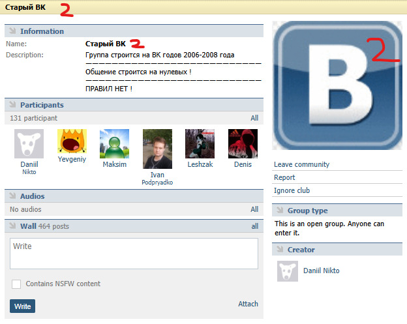Viewport: 407px width, 324px height.
Task: Click the Wall 464 posts header
Action: [x=134, y=226]
